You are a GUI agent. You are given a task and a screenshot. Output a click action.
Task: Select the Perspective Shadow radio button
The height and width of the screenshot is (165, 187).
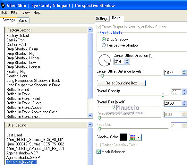pos(104,45)
